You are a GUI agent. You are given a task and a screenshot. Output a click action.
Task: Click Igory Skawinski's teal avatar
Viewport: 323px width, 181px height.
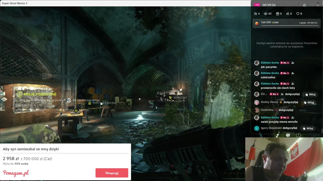(x=257, y=128)
